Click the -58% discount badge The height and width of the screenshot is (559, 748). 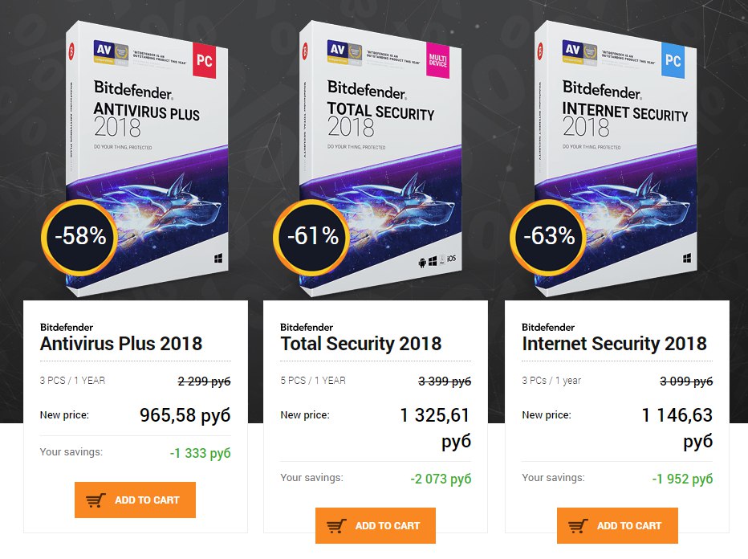(80, 237)
